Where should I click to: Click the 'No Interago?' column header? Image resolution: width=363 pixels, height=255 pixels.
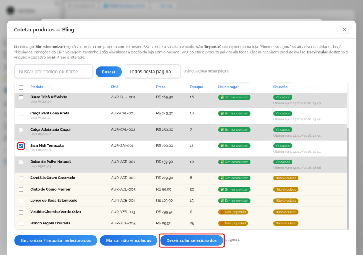pyautogui.click(x=228, y=87)
